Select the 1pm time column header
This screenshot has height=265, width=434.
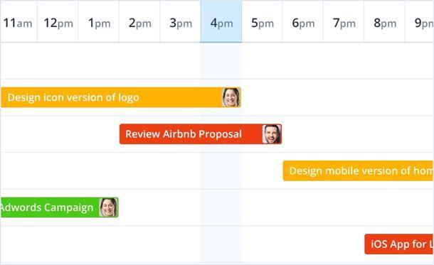click(x=99, y=21)
